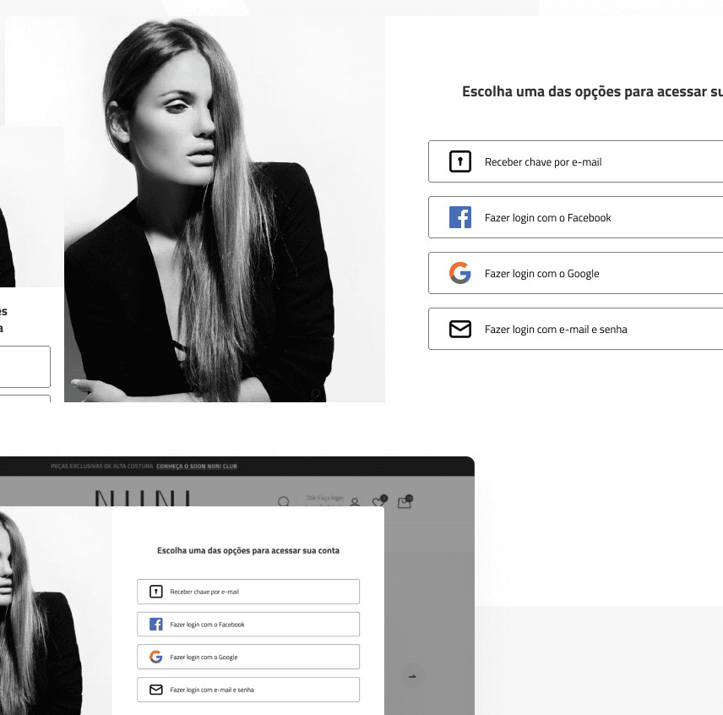The image size is (723, 715).
Task: Click the search magnifier icon in the NIINI header
Action: tap(283, 501)
